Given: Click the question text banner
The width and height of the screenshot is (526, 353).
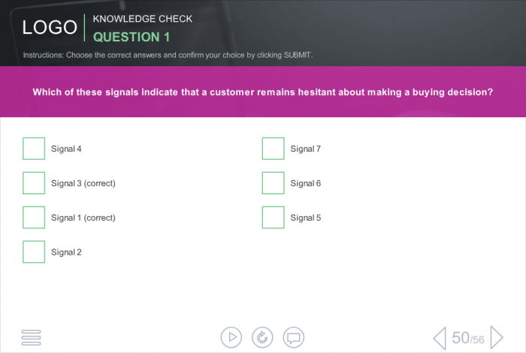Looking at the screenshot, I should point(262,92).
